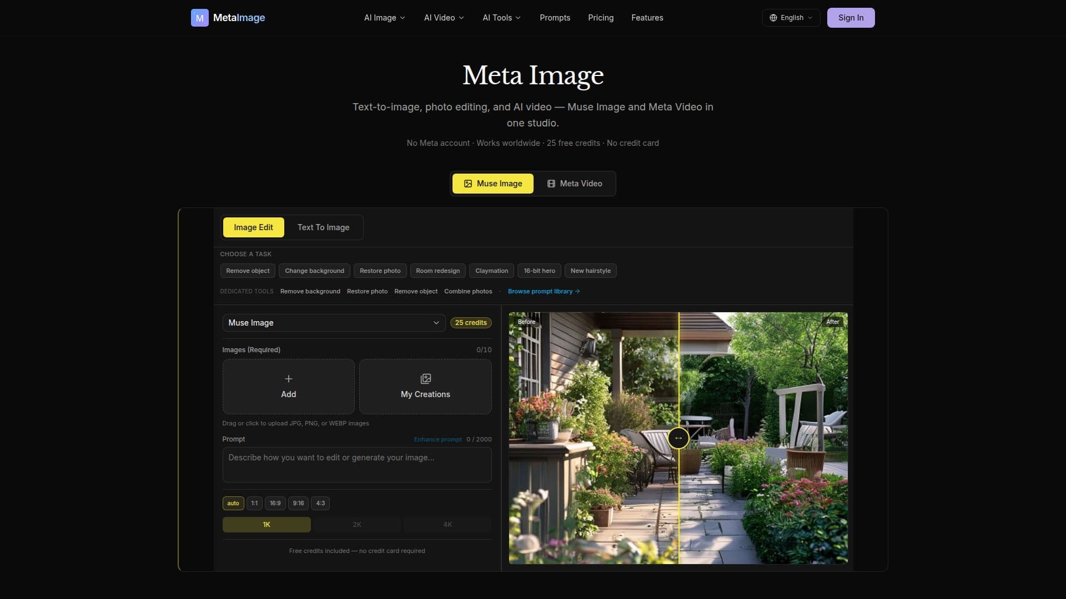The image size is (1066, 599).
Task: Open the English language selector
Action: coord(791,18)
